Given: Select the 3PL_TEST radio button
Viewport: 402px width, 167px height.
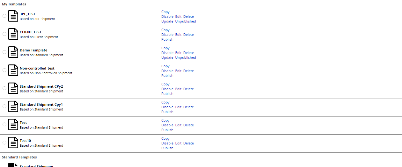Looking at the screenshot, I should coord(4,16).
